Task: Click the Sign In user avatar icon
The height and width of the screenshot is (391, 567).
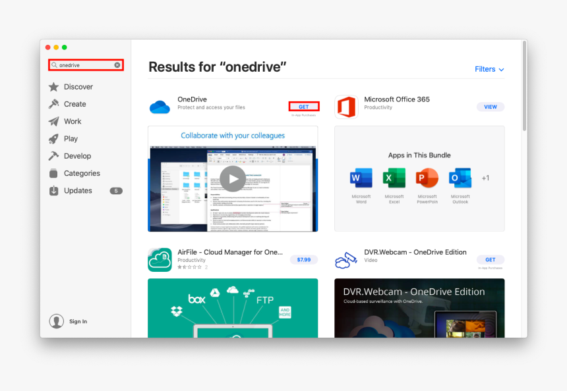Action: [x=57, y=321]
